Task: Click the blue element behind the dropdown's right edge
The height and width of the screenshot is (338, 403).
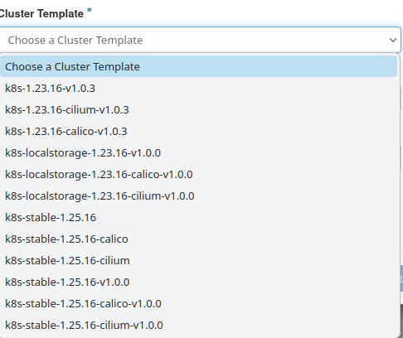Action: 401,278
